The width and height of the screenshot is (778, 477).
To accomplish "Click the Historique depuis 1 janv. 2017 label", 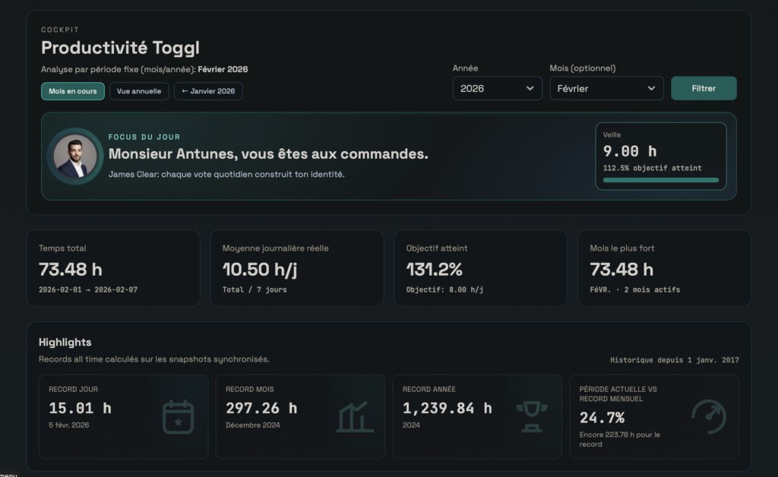I will (675, 359).
